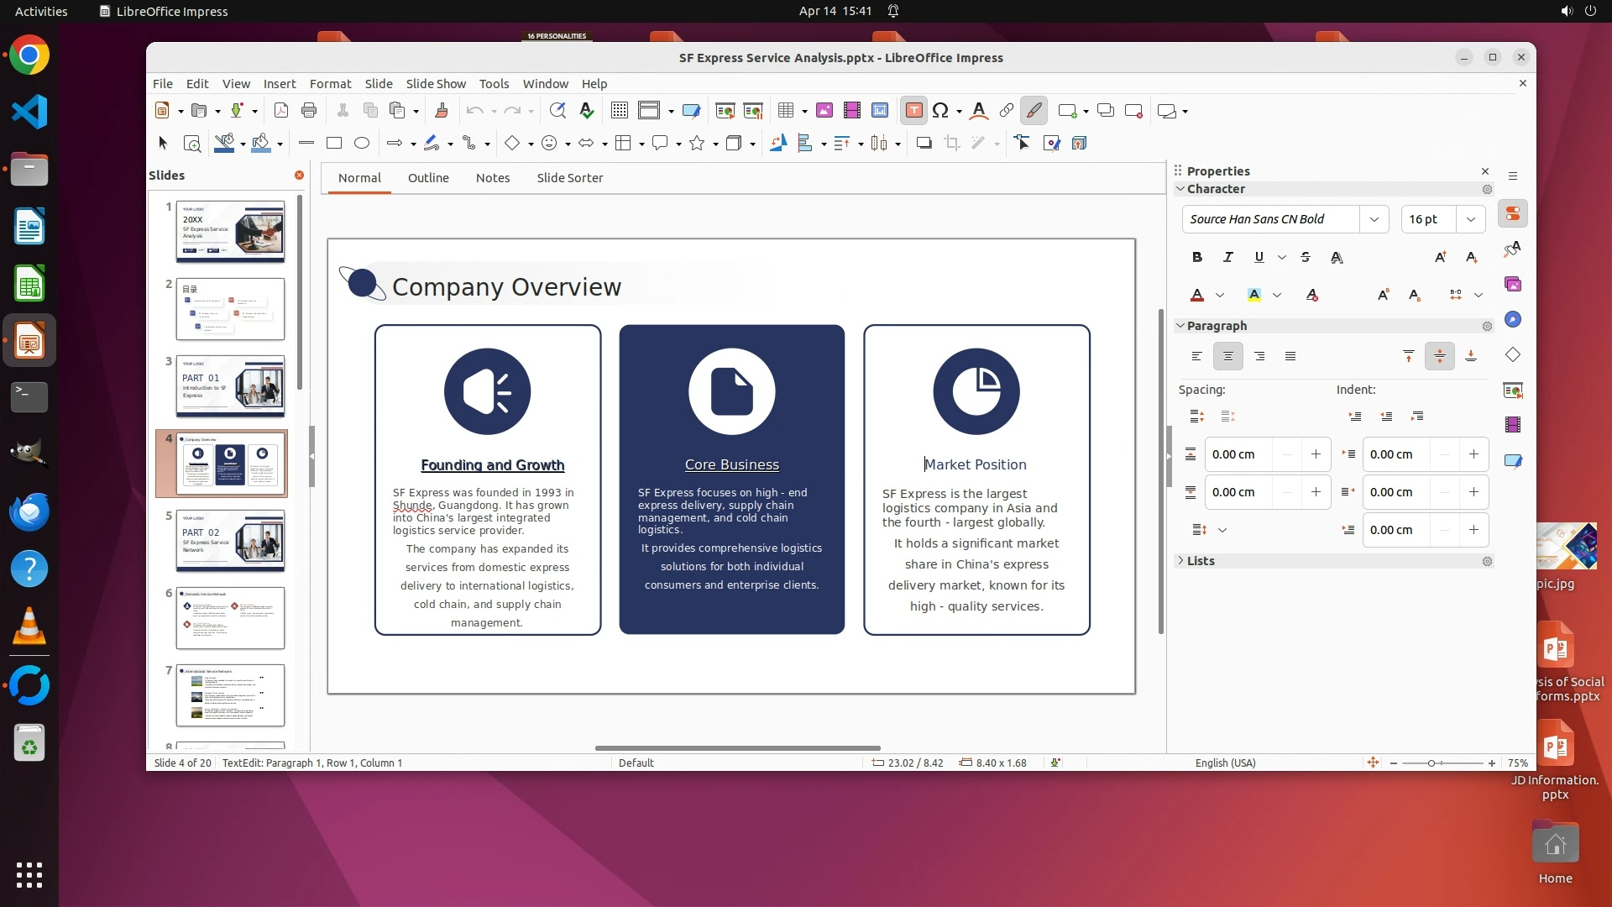Select slide 5 thumbnail in Slides panel
Screen dimensions: 1612x907
(x=230, y=541)
